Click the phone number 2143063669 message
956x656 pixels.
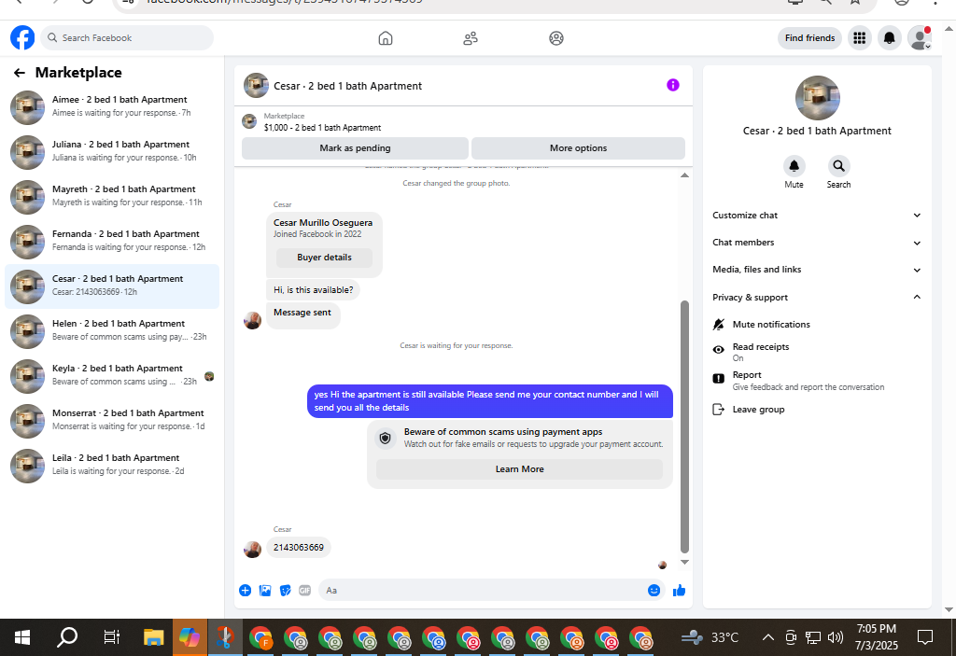[299, 548]
